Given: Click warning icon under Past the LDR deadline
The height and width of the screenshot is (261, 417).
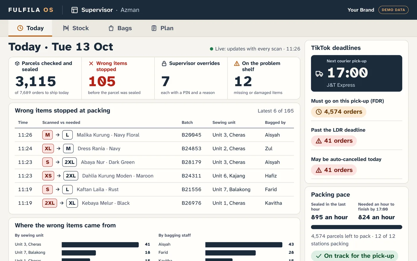Looking at the screenshot, I should tap(319, 141).
